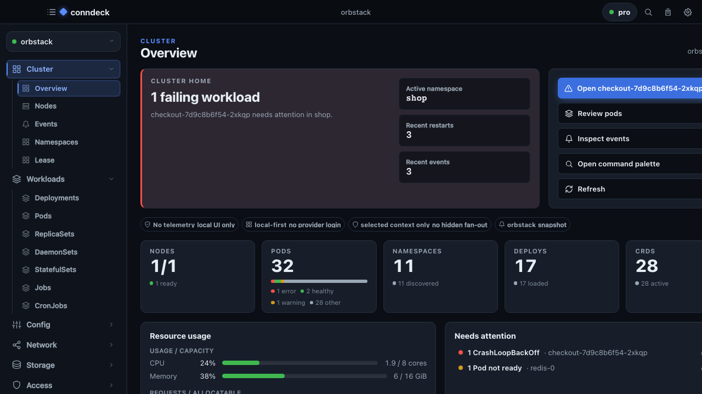
Task: Click the Review pods button
Action: coord(630,113)
